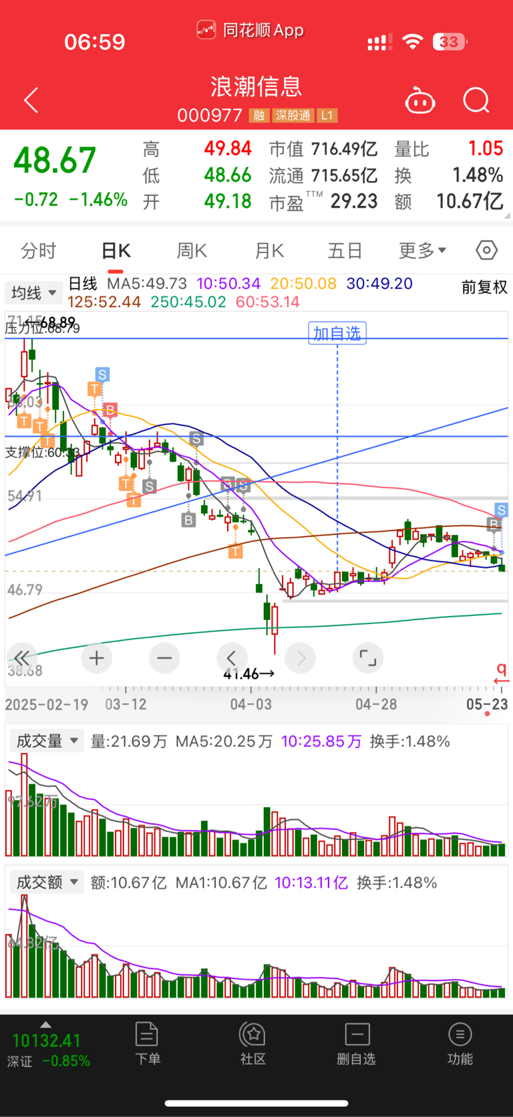513x1117 pixels.
Task: Zoom in the chart with plus button
Action: pos(96,658)
